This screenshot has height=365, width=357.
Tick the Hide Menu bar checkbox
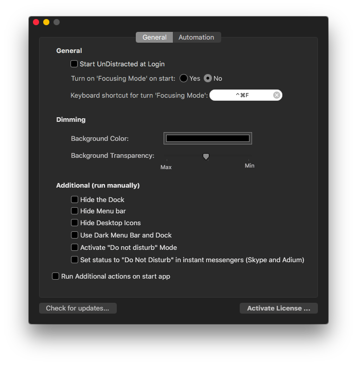click(x=75, y=211)
